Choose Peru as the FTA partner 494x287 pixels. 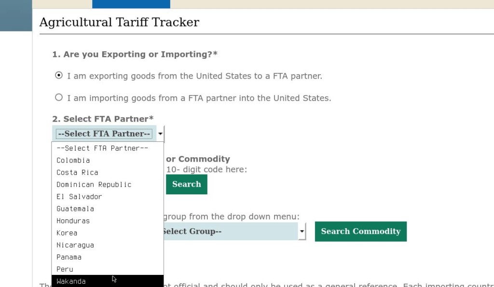(65, 269)
